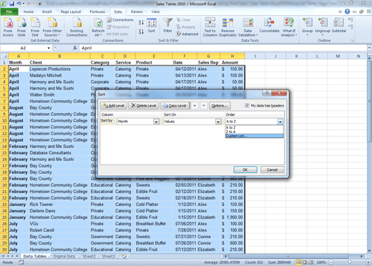Click Add Level button
The width and height of the screenshot is (372, 266).
pyautogui.click(x=114, y=105)
